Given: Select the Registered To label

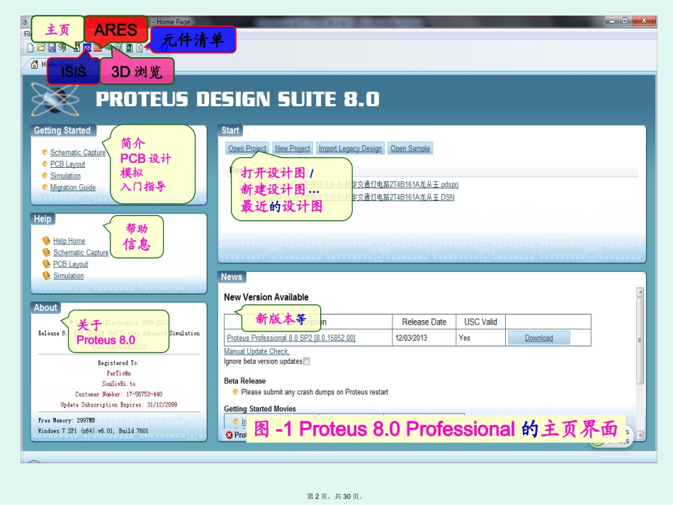Looking at the screenshot, I should tap(118, 363).
